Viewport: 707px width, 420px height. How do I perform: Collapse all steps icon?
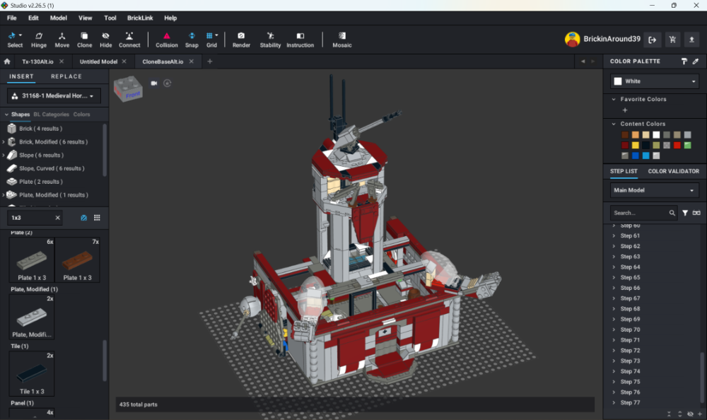point(669,414)
